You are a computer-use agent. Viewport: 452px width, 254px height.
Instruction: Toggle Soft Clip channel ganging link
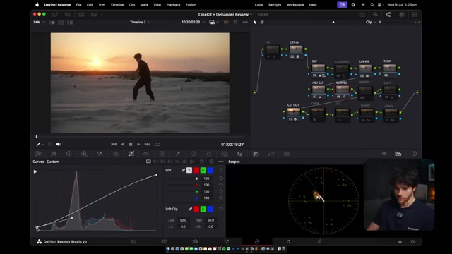click(x=190, y=209)
